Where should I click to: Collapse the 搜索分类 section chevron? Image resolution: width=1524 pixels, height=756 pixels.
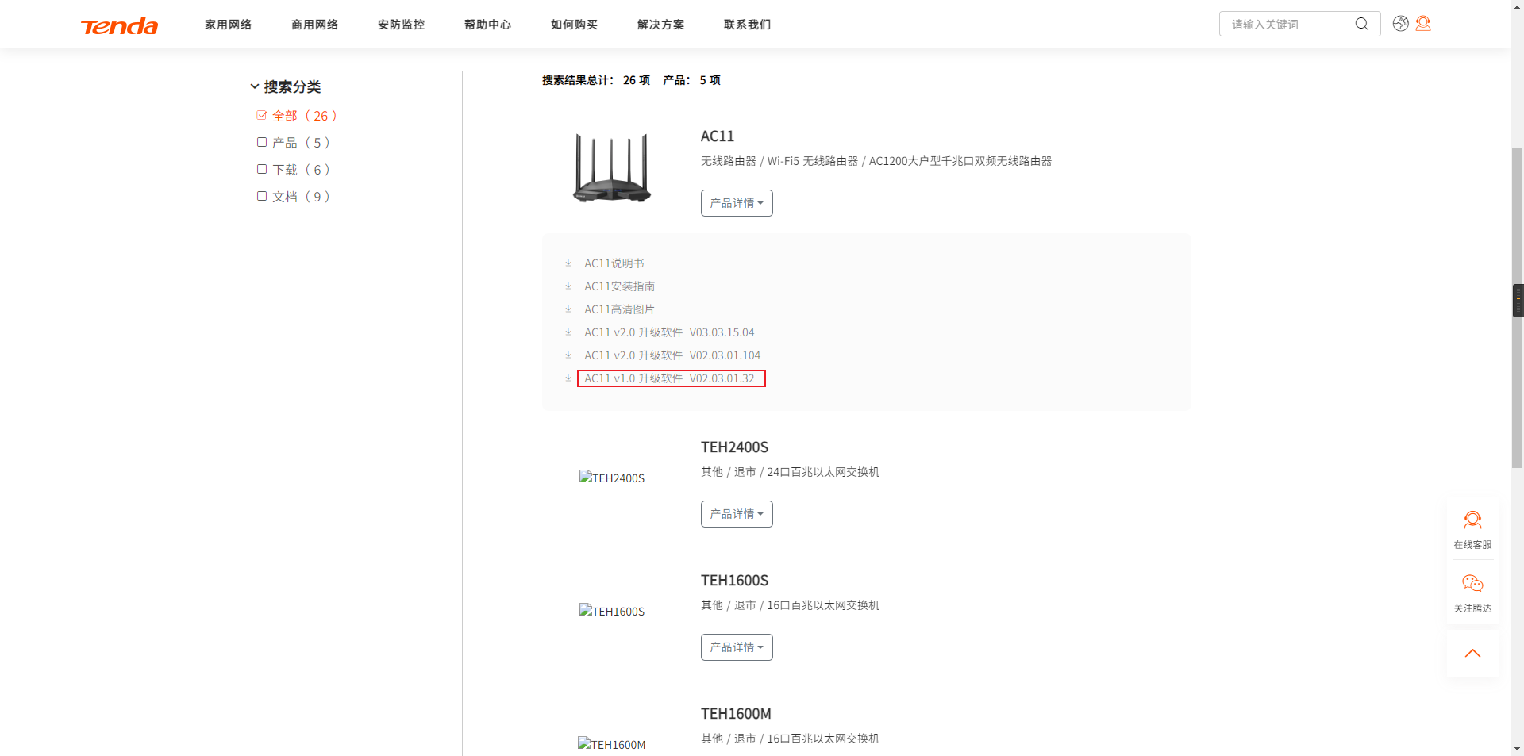click(255, 86)
